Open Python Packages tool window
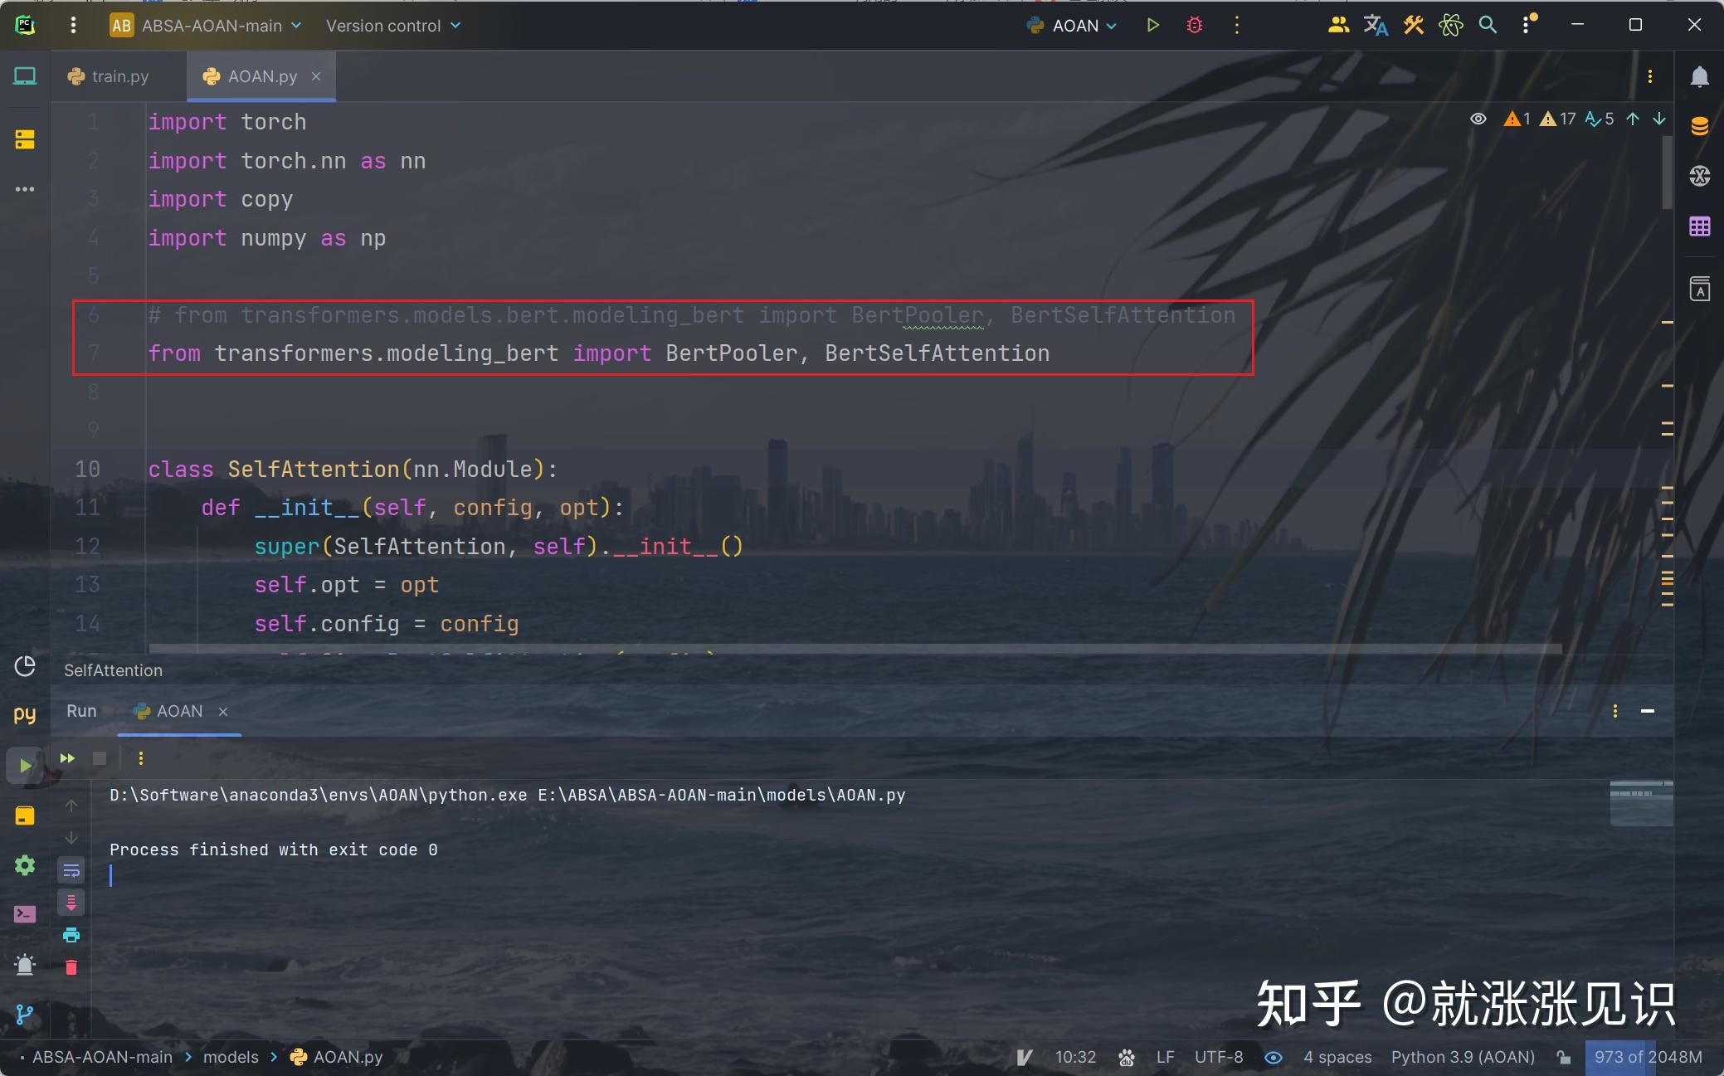 click(x=25, y=816)
